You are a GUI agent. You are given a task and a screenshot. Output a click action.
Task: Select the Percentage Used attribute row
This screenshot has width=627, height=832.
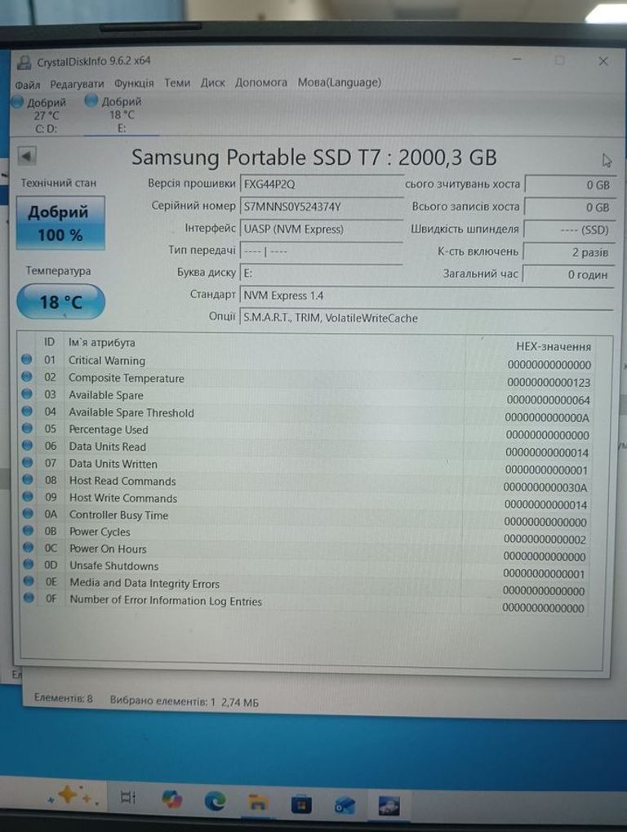[307, 431]
